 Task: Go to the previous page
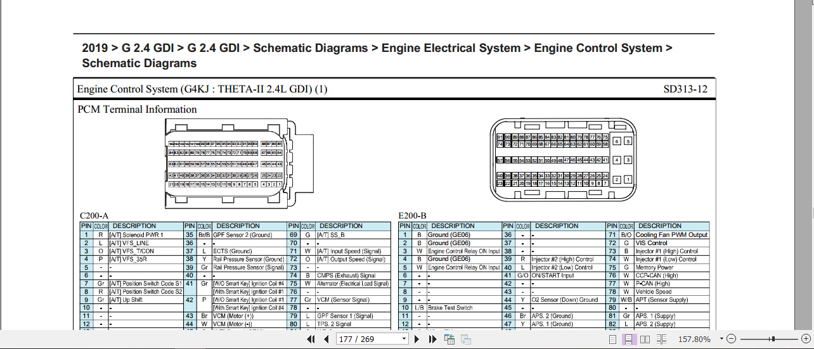coord(326,339)
